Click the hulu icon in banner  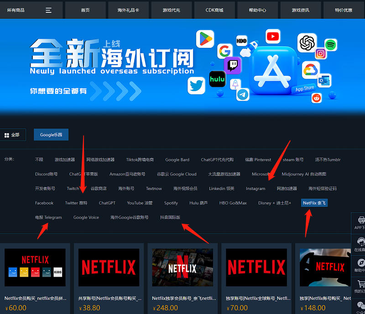coord(218,79)
